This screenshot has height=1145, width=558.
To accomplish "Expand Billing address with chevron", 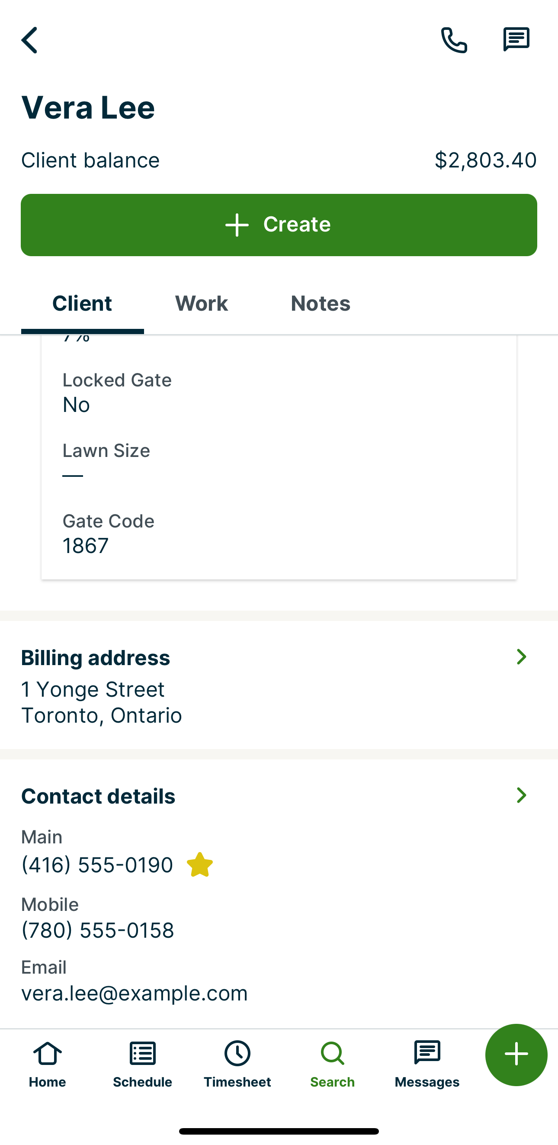I will point(522,657).
